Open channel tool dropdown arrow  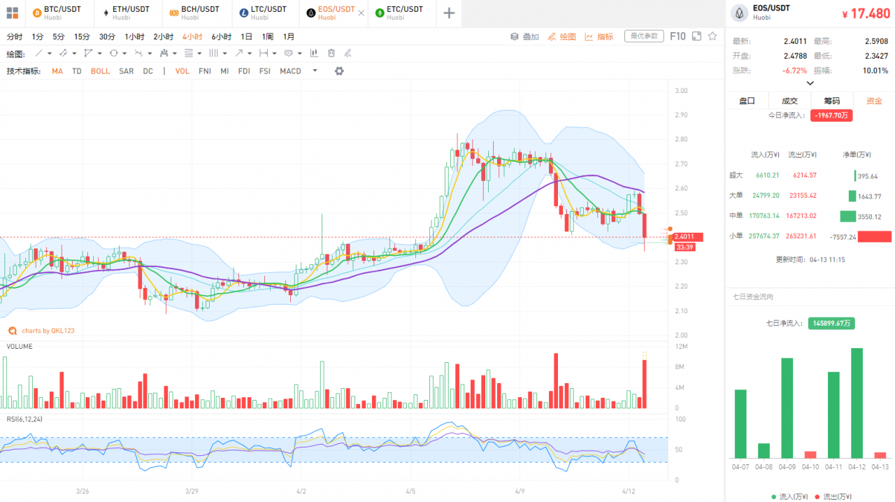(75, 54)
